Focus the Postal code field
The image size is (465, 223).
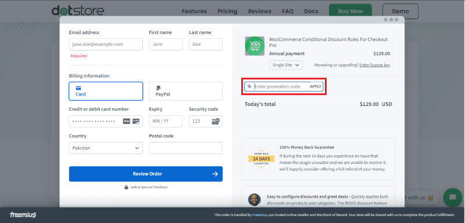pos(185,148)
